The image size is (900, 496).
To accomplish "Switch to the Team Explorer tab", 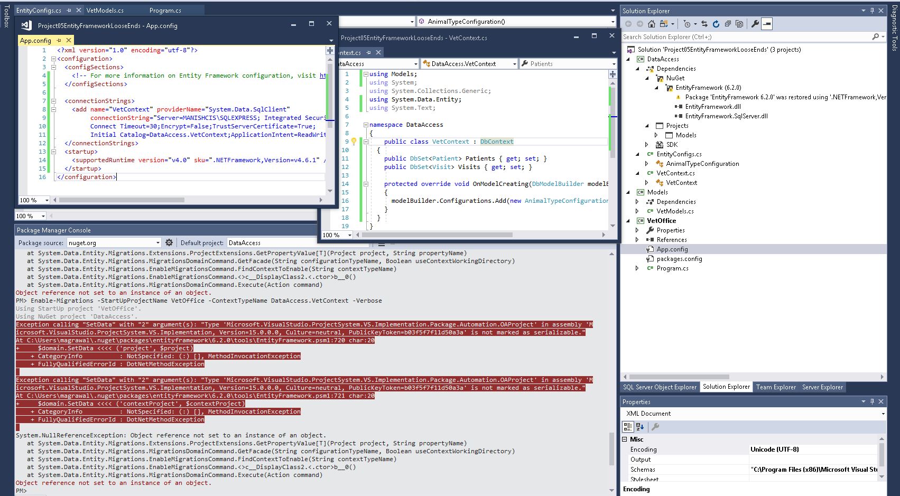I will pyautogui.click(x=775, y=387).
